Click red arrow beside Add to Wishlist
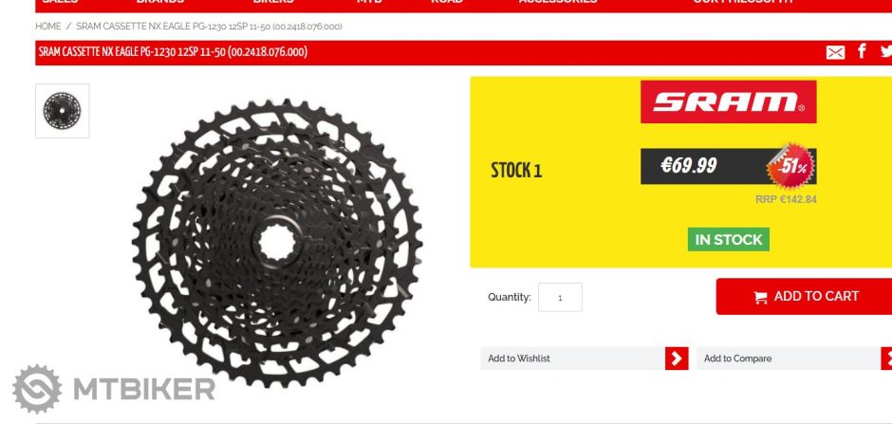This screenshot has width=892, height=424. tap(677, 358)
